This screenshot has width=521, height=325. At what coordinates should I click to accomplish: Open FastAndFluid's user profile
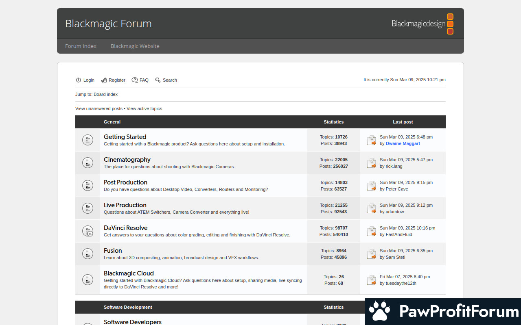399,234
